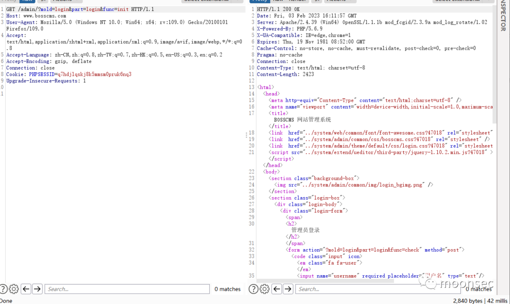Click the X-Powered-By: PHP/5.6.9 header

pyautogui.click(x=289, y=29)
